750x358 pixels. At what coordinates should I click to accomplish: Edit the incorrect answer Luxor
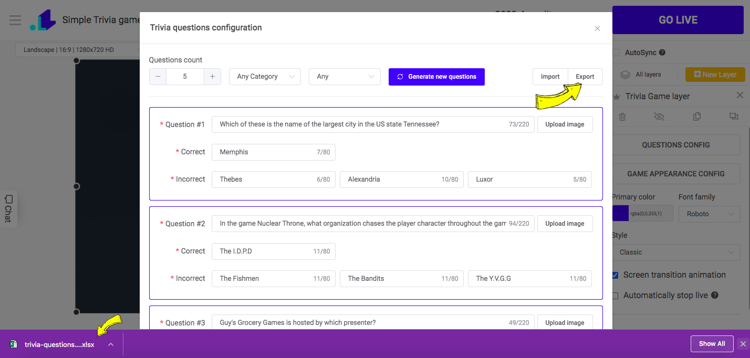pos(530,180)
